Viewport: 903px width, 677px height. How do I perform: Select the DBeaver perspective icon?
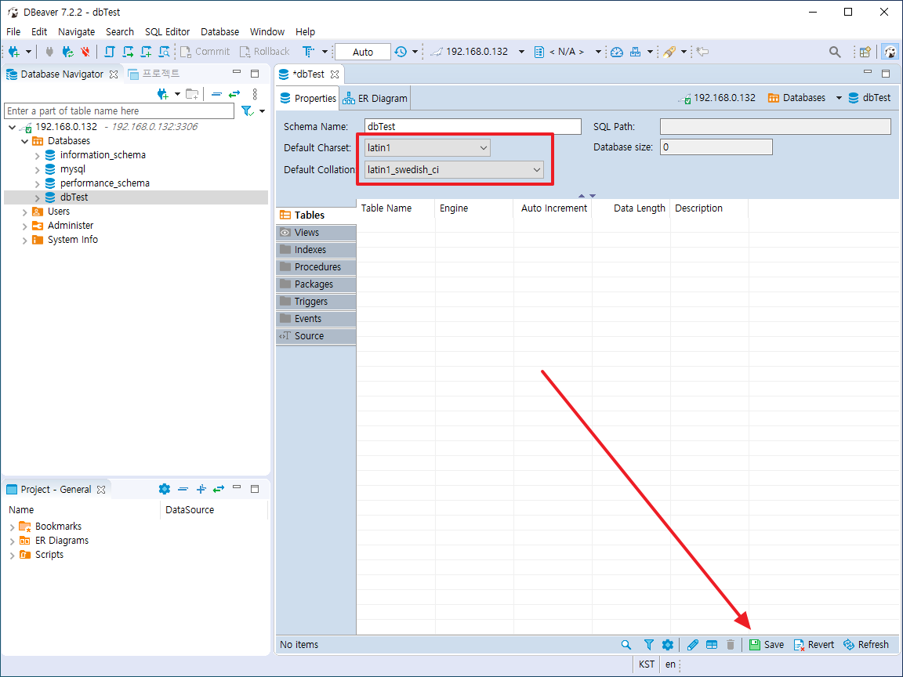890,52
